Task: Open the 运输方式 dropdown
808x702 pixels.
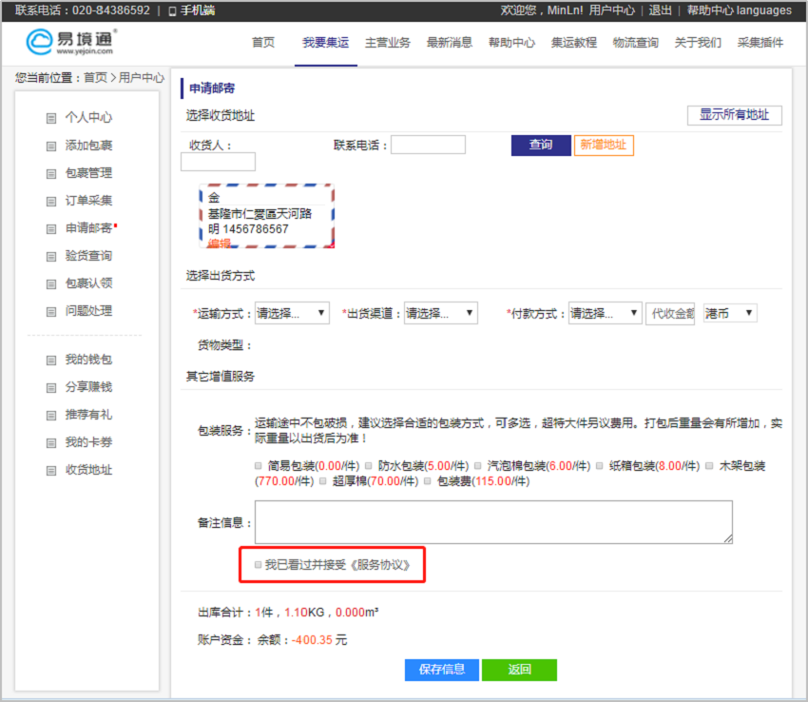Action: tap(291, 313)
